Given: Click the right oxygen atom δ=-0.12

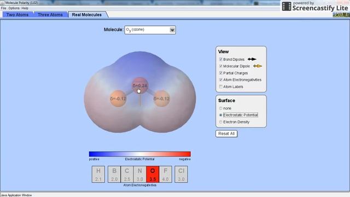Looking at the screenshot, I should pyautogui.click(x=162, y=99).
